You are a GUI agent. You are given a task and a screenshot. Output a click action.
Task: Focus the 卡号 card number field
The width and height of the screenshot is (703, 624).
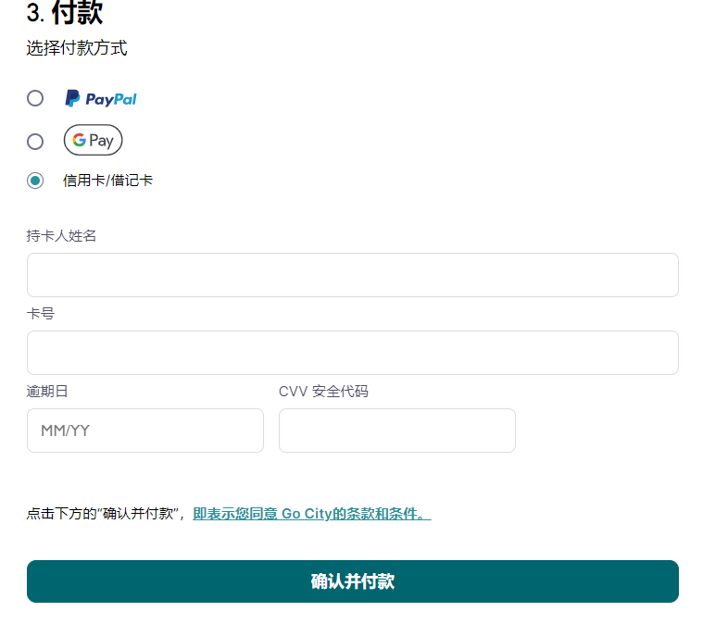tap(352, 353)
